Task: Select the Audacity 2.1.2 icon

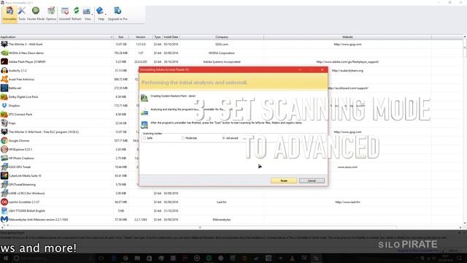Action: pyautogui.click(x=4, y=70)
